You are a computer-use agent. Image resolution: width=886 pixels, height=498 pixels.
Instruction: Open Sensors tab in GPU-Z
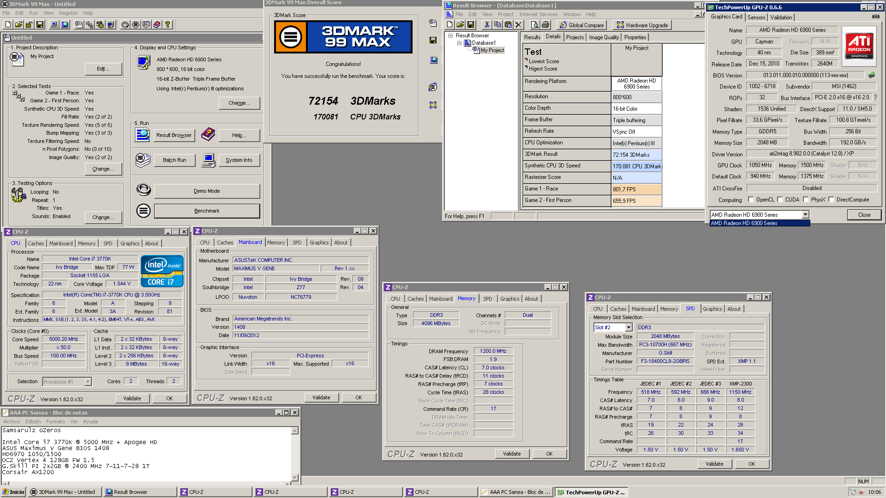[x=756, y=17]
